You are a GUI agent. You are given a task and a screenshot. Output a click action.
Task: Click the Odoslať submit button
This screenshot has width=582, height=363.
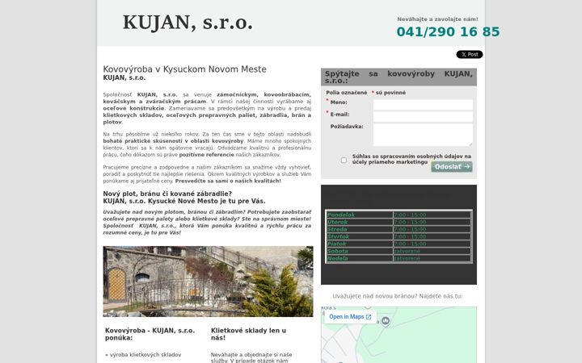coord(452,167)
